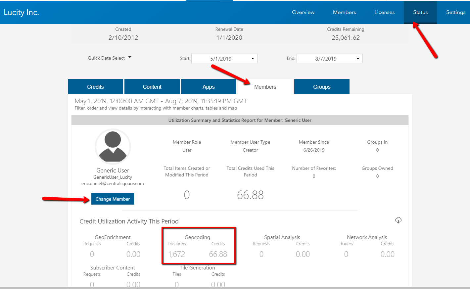Click the Renewal Date value 1/1/2020

229,38
